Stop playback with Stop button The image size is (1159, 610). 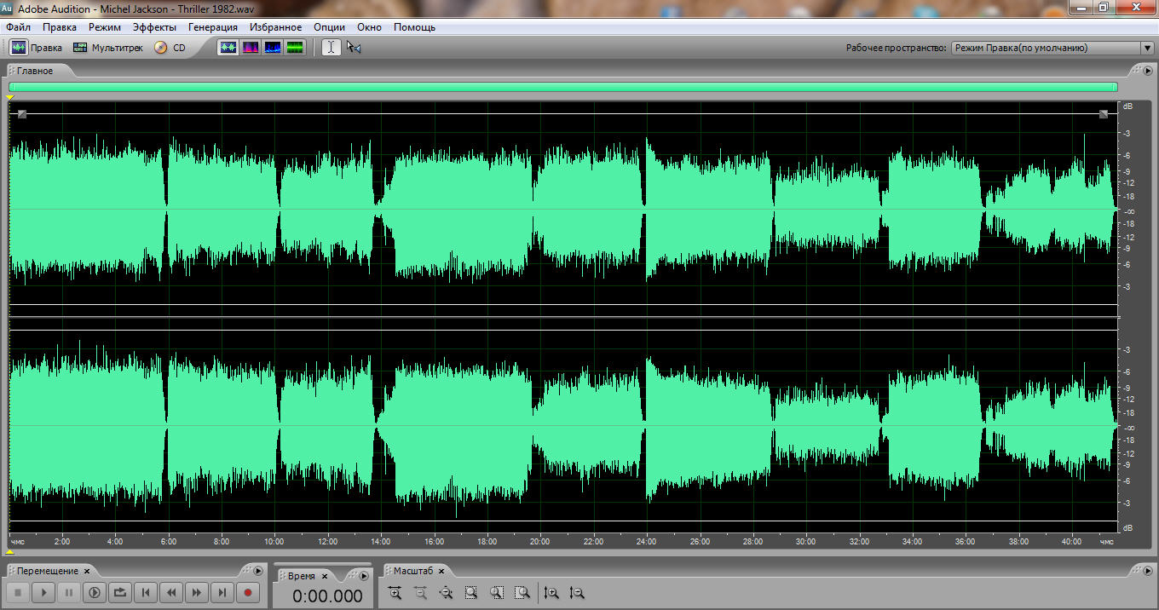coord(18,592)
